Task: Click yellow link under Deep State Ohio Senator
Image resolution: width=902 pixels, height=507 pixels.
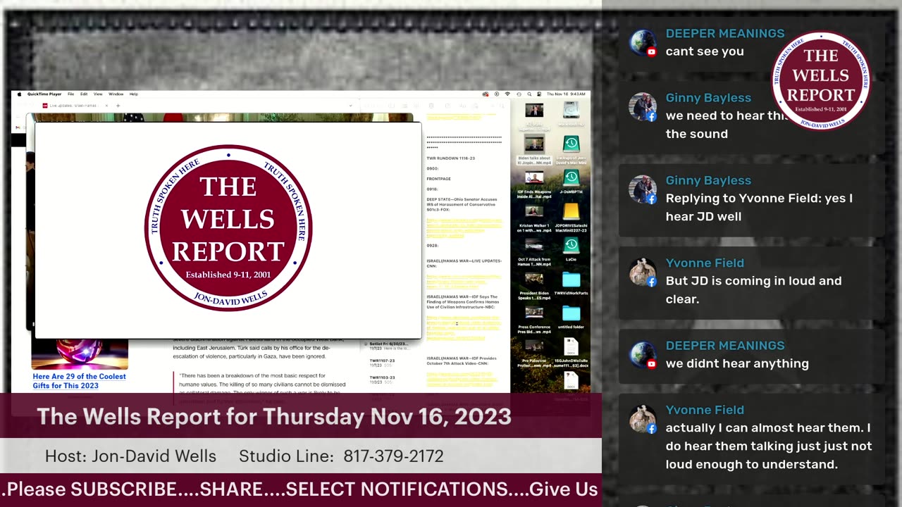Action: pyautogui.click(x=464, y=227)
